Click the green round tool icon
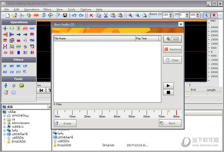Image resolution: width=224 pixels, height=152 pixels. click(x=22, y=86)
